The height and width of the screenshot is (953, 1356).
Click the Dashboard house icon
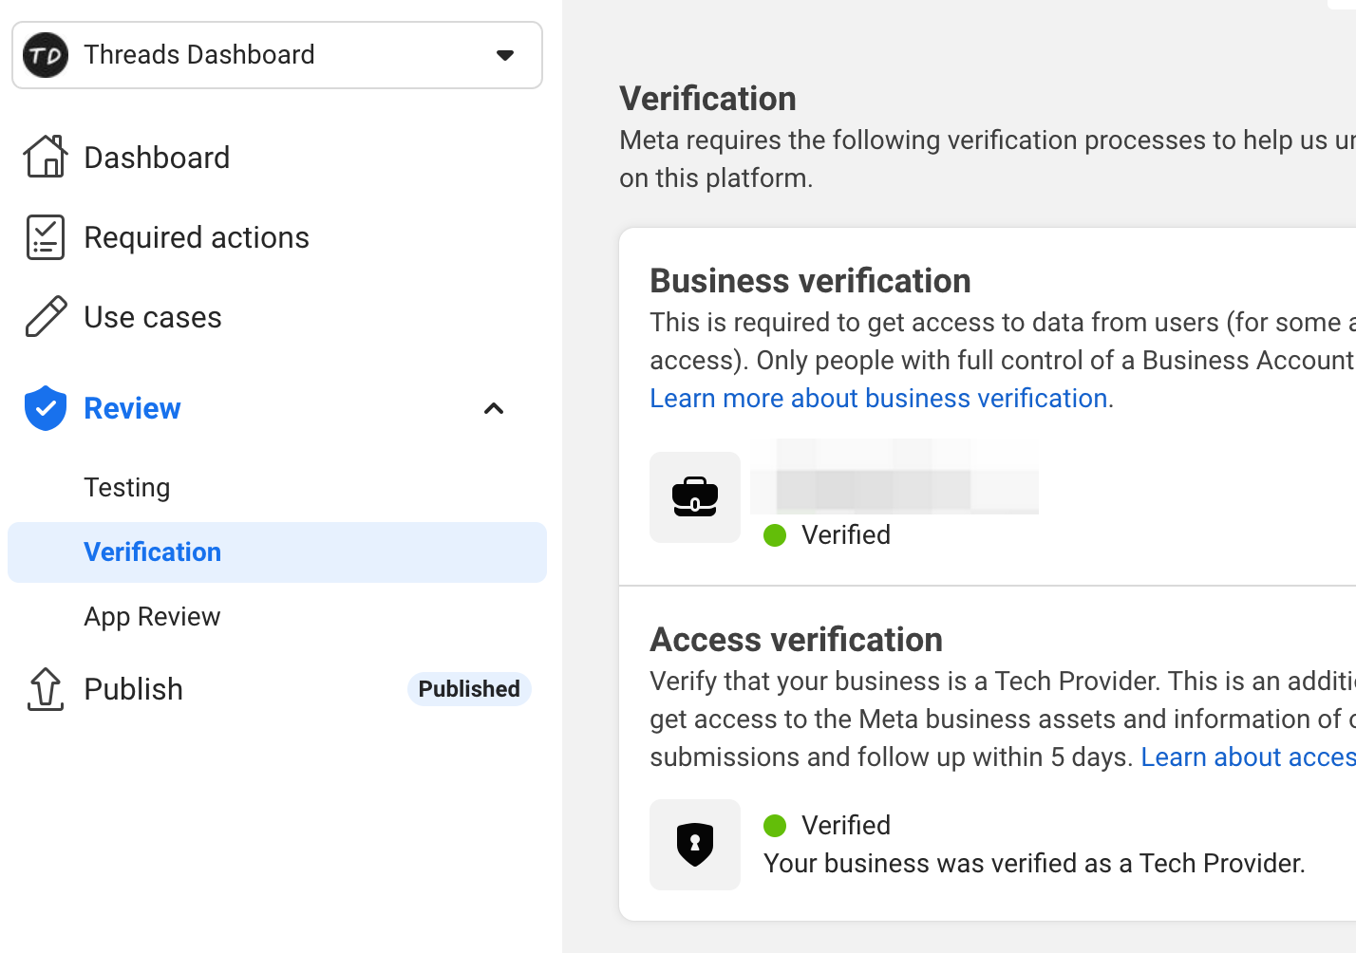tap(46, 157)
